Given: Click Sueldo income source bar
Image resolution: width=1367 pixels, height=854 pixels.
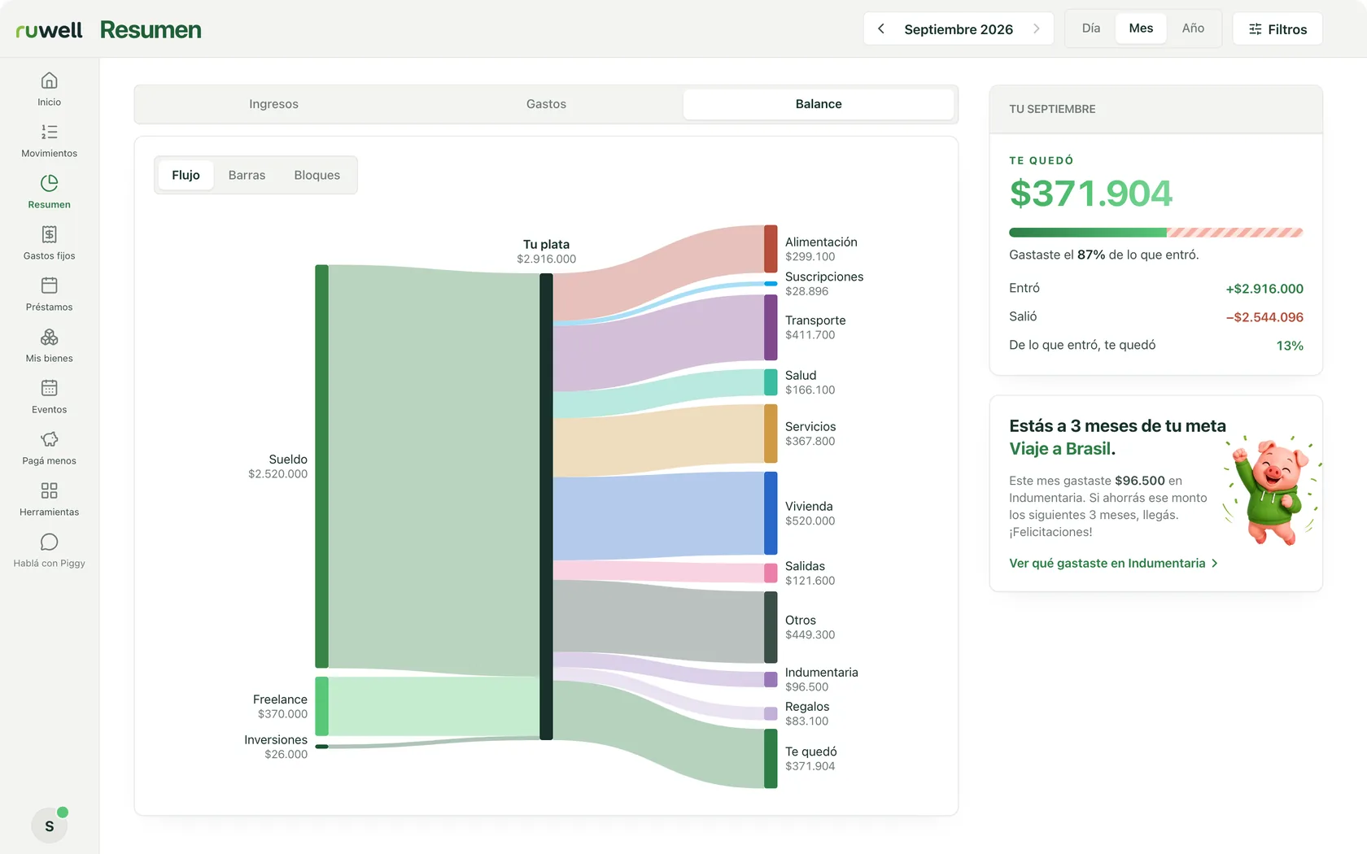Looking at the screenshot, I should pos(322,466).
